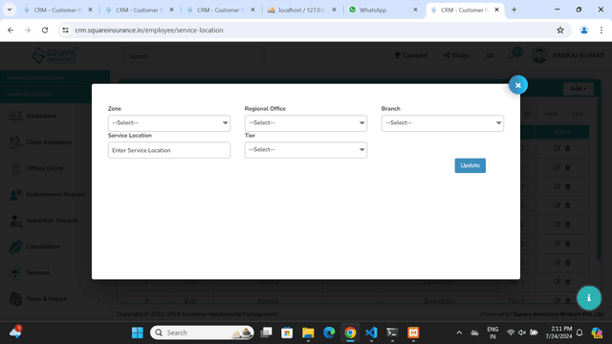Open Wi-Fi network settings icon

[511, 333]
